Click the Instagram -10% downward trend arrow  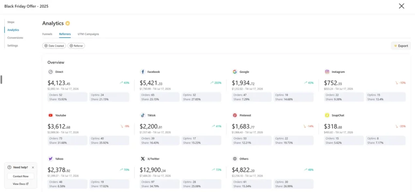(396, 83)
